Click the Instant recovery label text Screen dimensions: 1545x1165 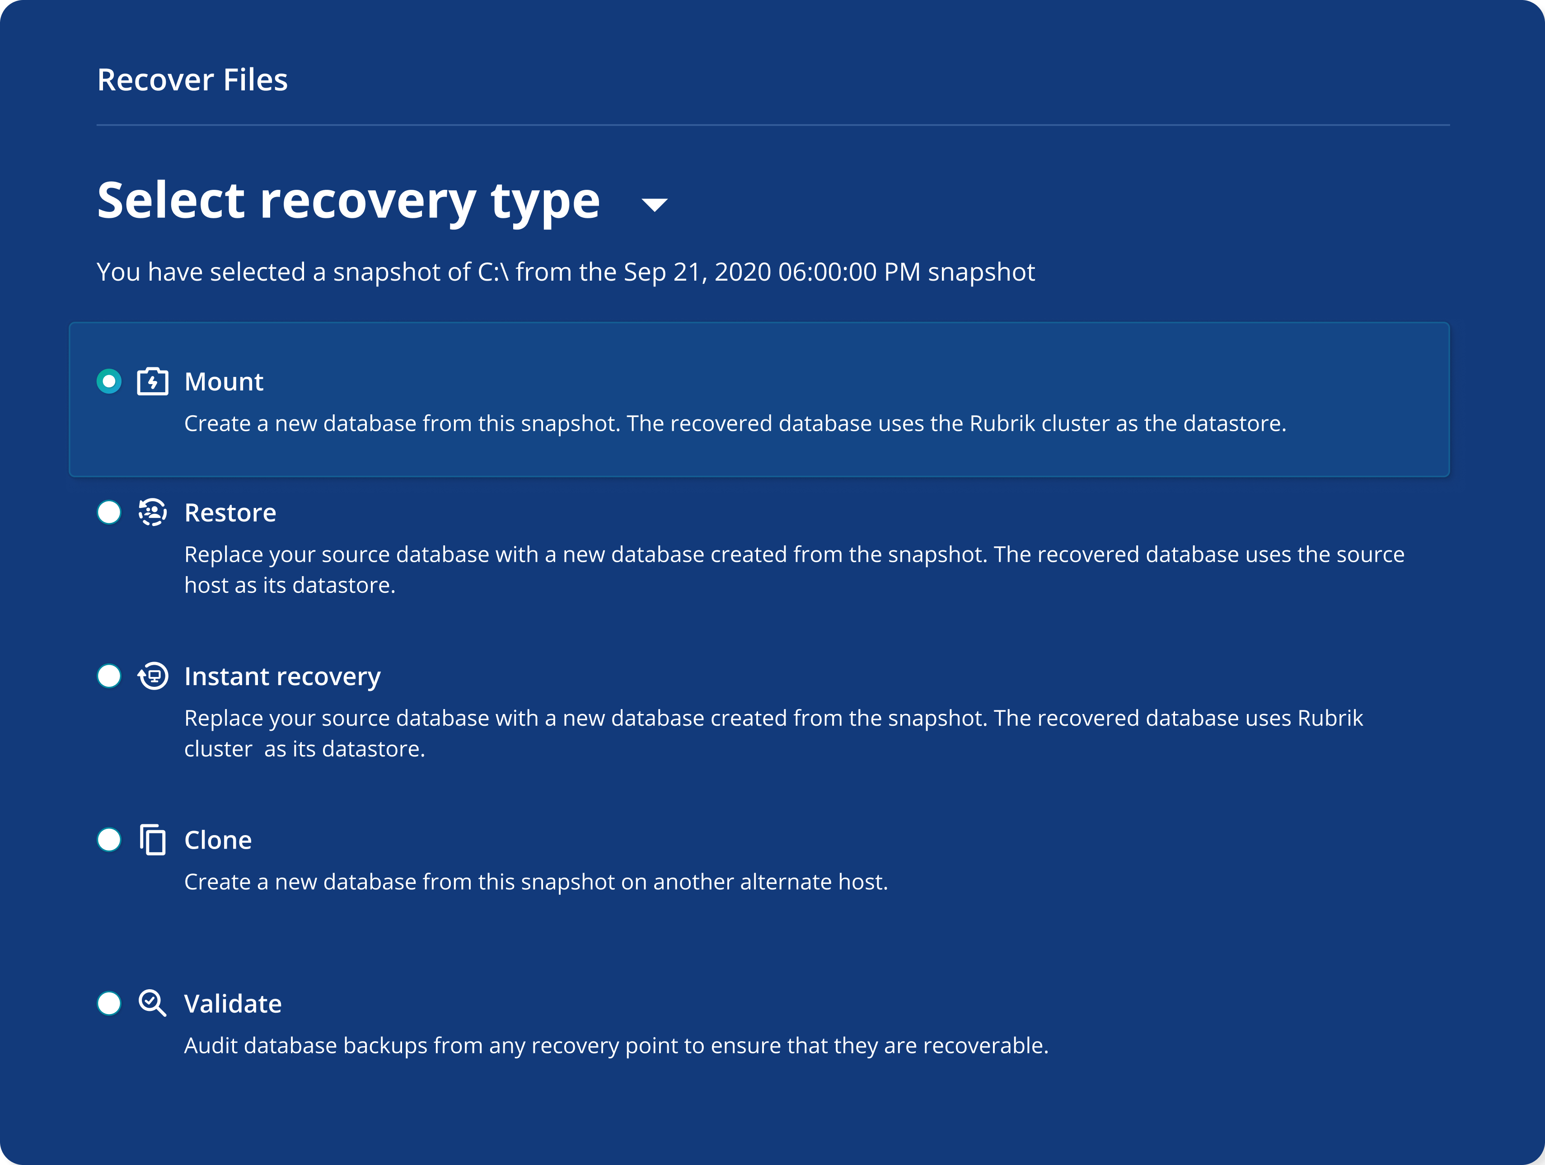(282, 676)
